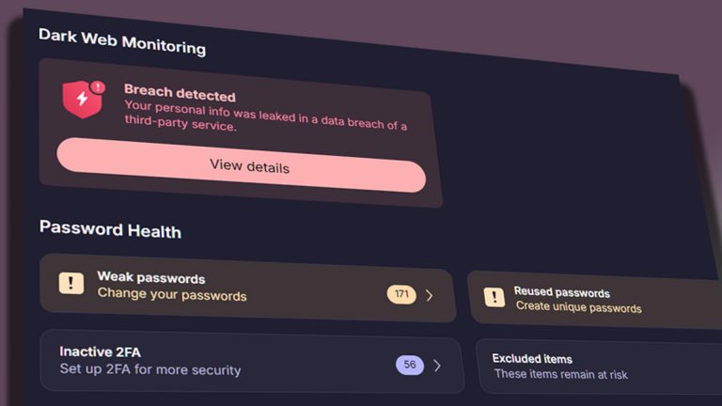
Task: Click the Password Health heading
Action: coord(110,229)
